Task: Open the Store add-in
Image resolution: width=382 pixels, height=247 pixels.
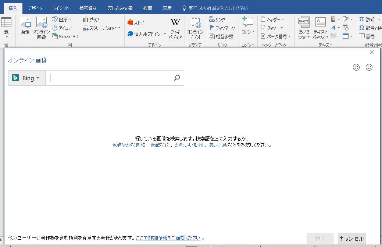Action: coord(136,23)
